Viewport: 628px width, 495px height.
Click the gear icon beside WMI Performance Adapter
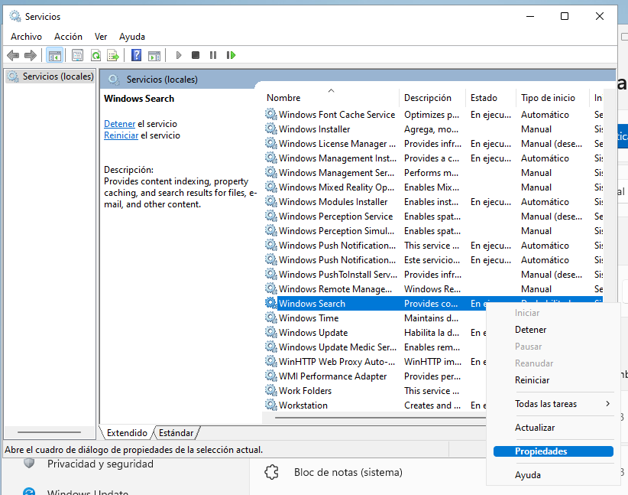[271, 376]
